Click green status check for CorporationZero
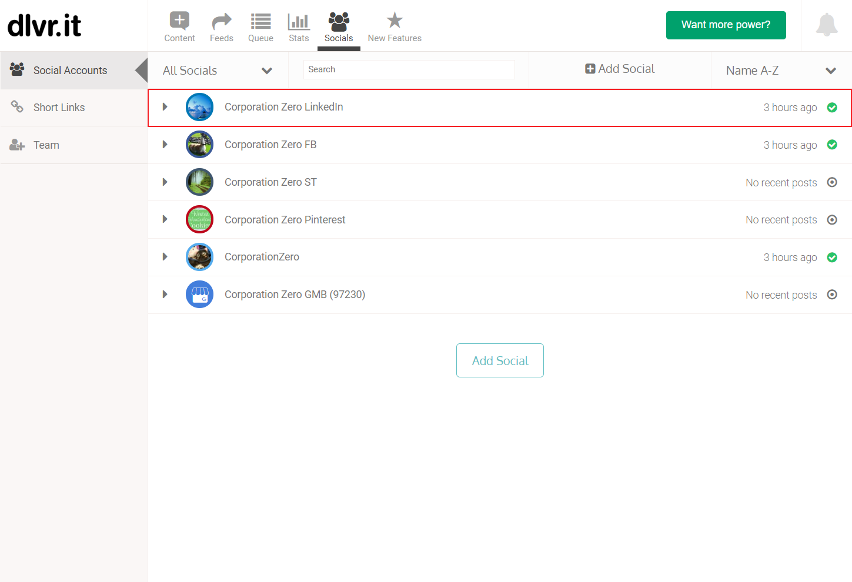 pos(832,257)
